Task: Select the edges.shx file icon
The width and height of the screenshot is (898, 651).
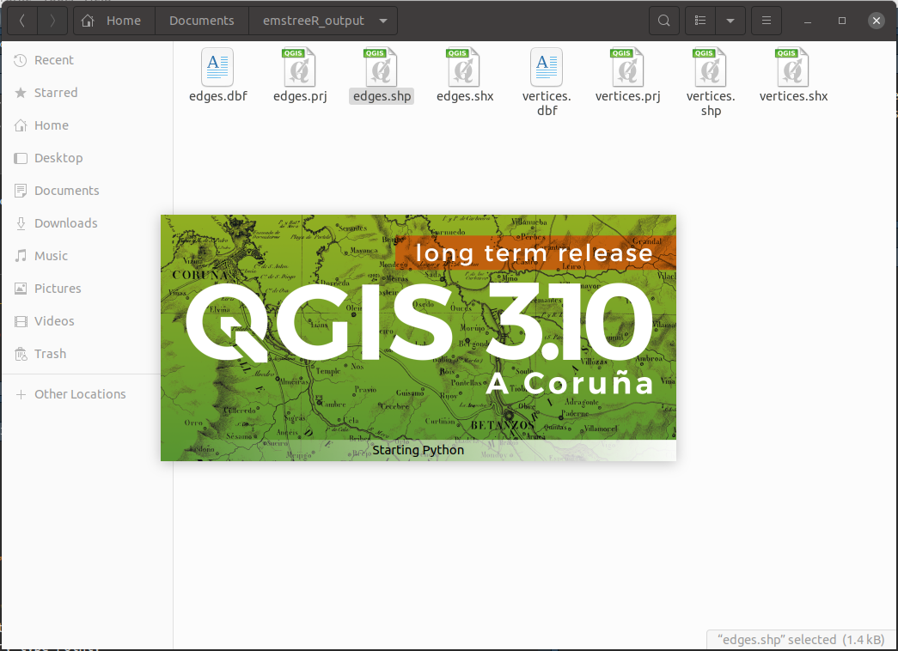Action: pyautogui.click(x=465, y=67)
